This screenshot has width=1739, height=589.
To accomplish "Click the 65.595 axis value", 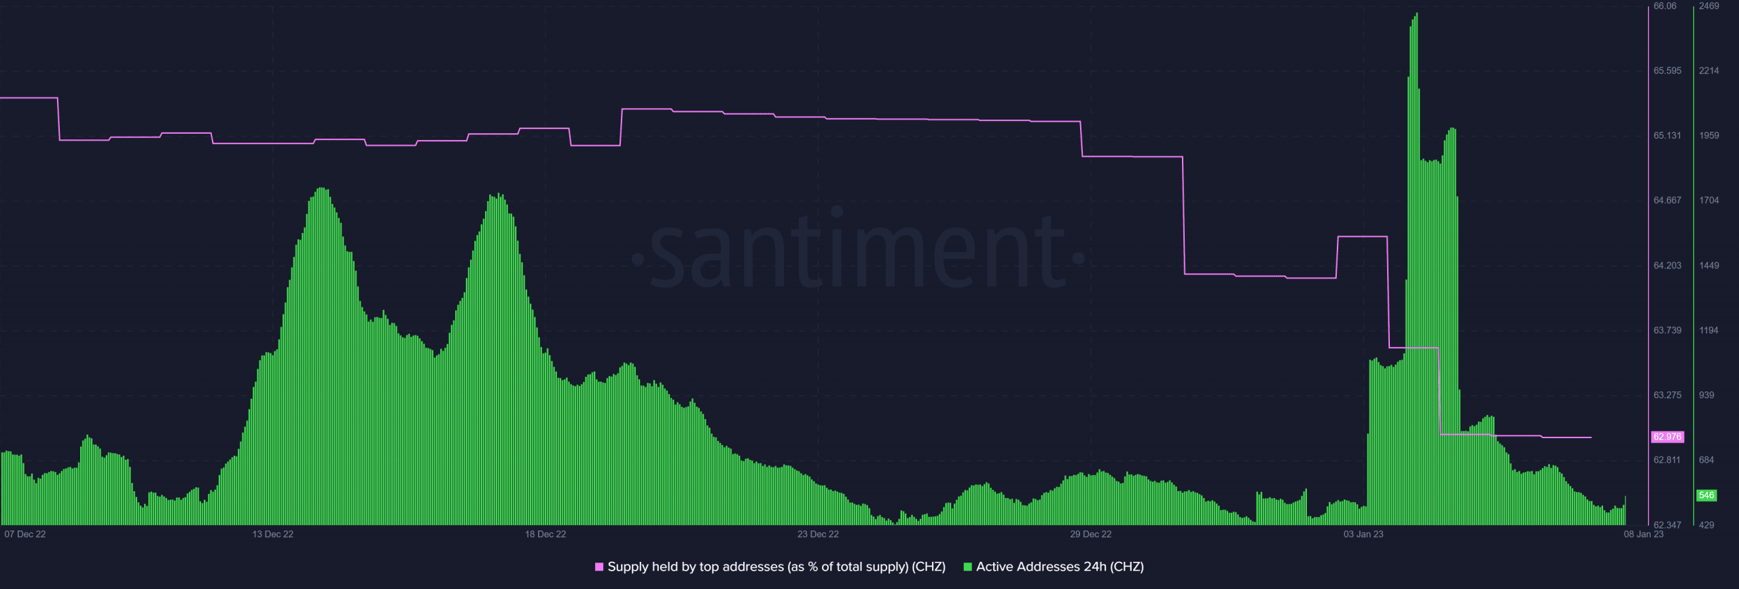I will point(1668,71).
